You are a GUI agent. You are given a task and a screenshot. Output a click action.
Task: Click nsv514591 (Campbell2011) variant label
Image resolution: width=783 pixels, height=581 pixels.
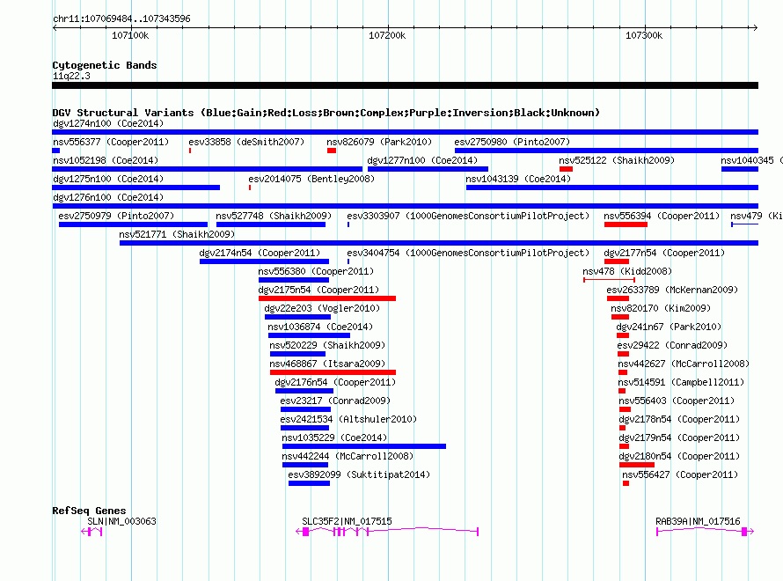point(681,382)
